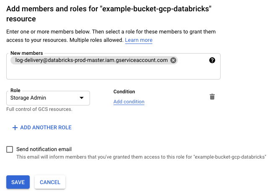Screen dimensions: 275x195
Task: Click the Condition column heading
Action: click(124, 92)
